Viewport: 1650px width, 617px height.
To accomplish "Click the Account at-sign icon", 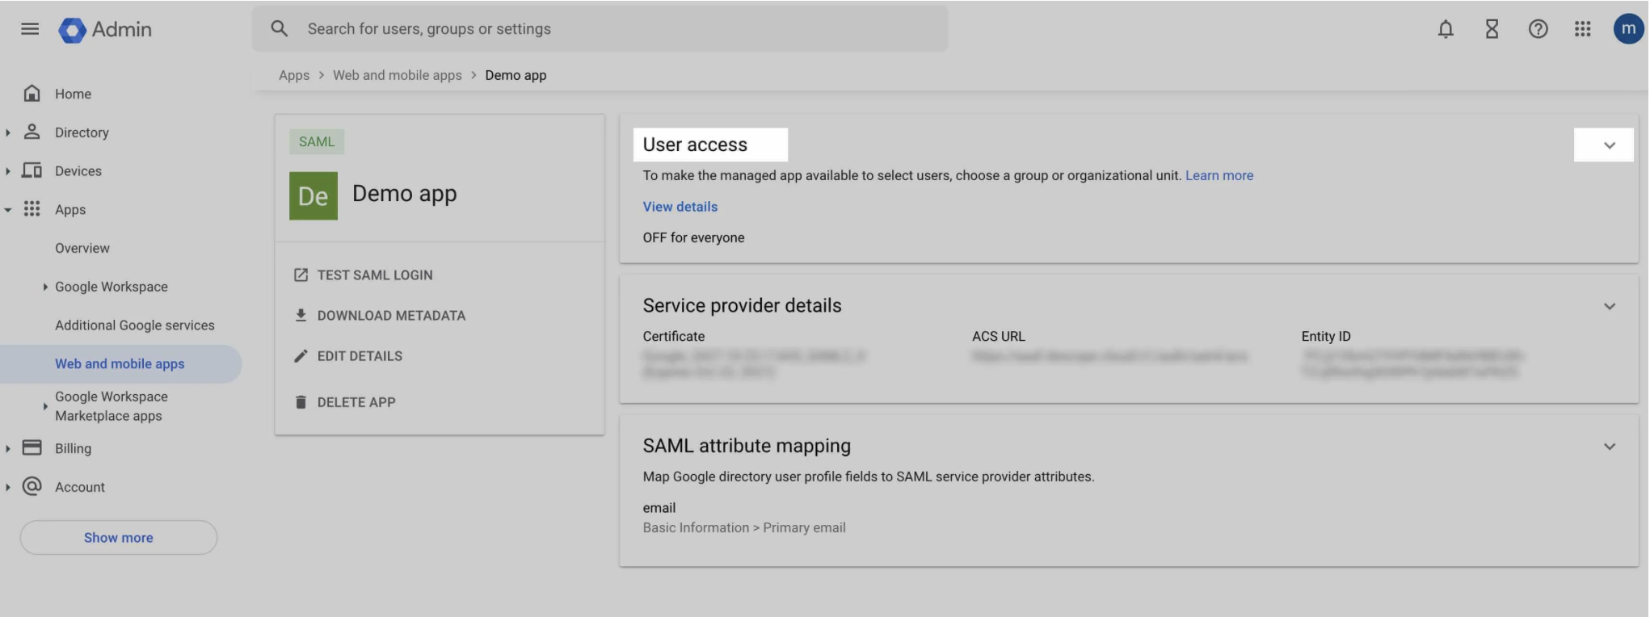I will tap(32, 486).
